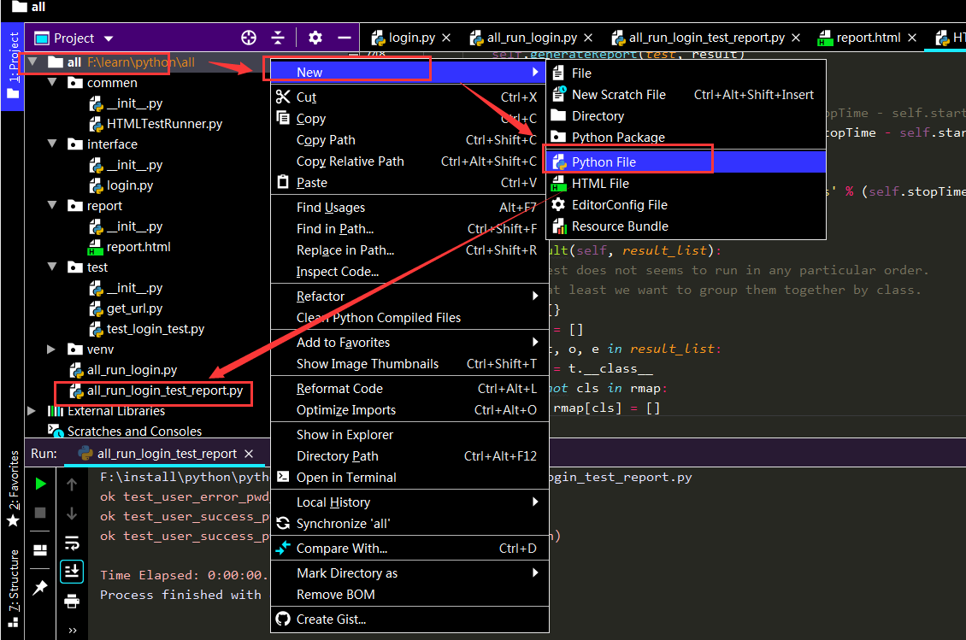Image resolution: width=966 pixels, height=640 pixels.
Task: Select HTML File in New submenu
Action: 686,184
